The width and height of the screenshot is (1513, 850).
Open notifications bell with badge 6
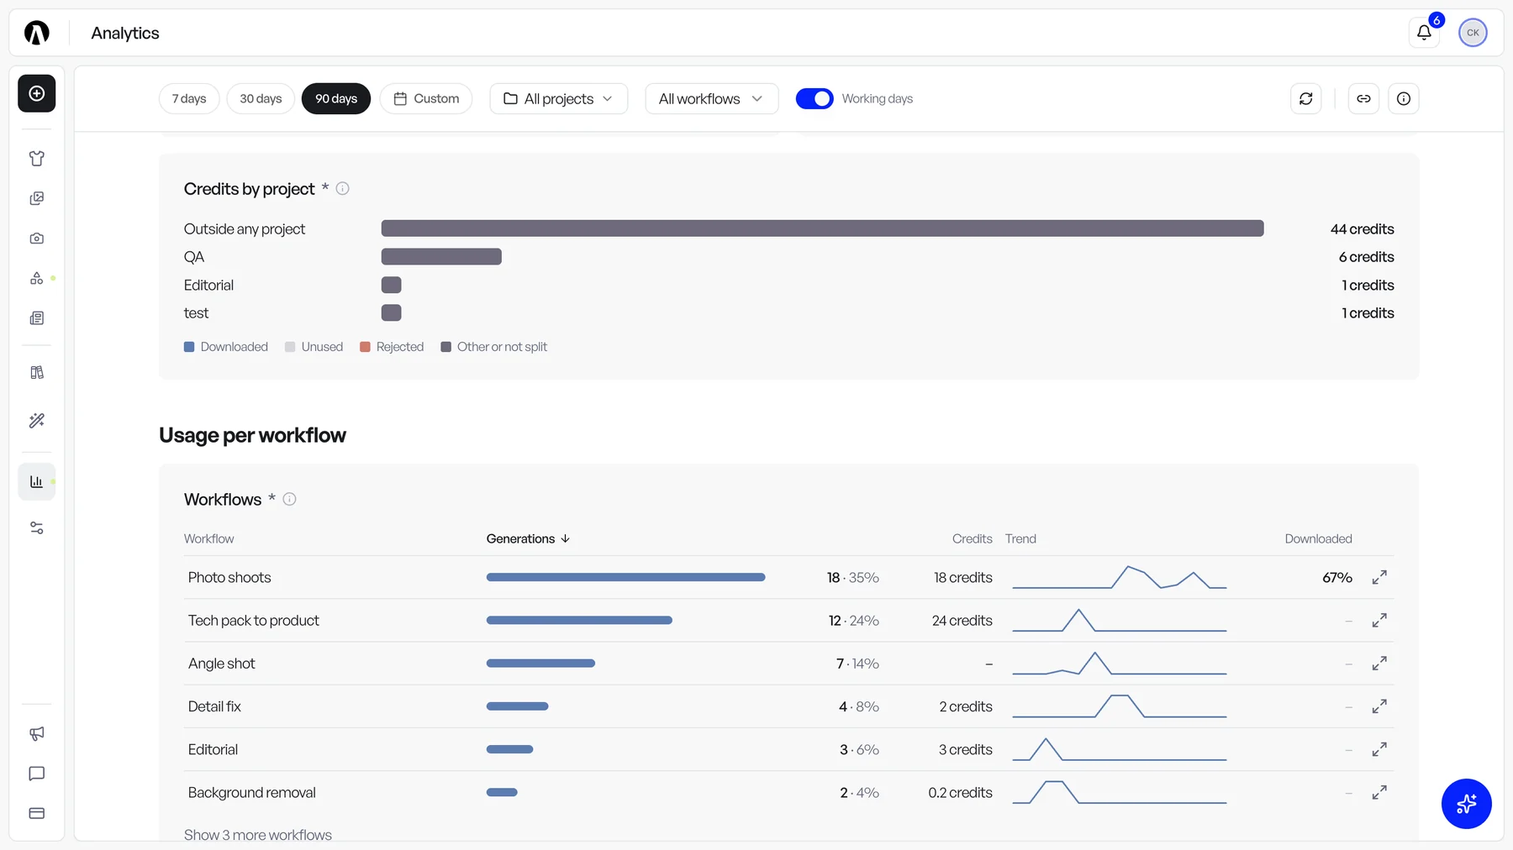tap(1424, 33)
